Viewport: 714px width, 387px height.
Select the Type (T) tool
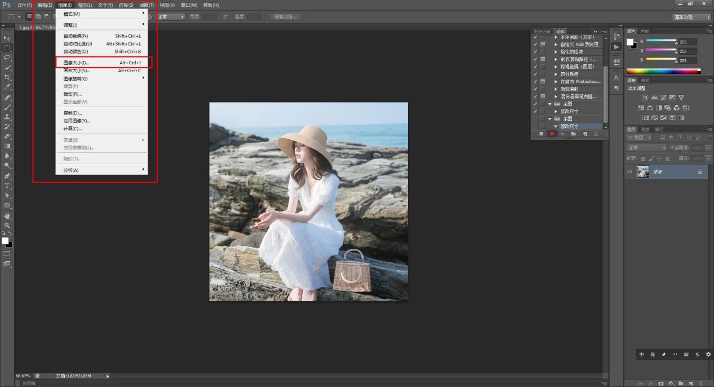tap(7, 186)
